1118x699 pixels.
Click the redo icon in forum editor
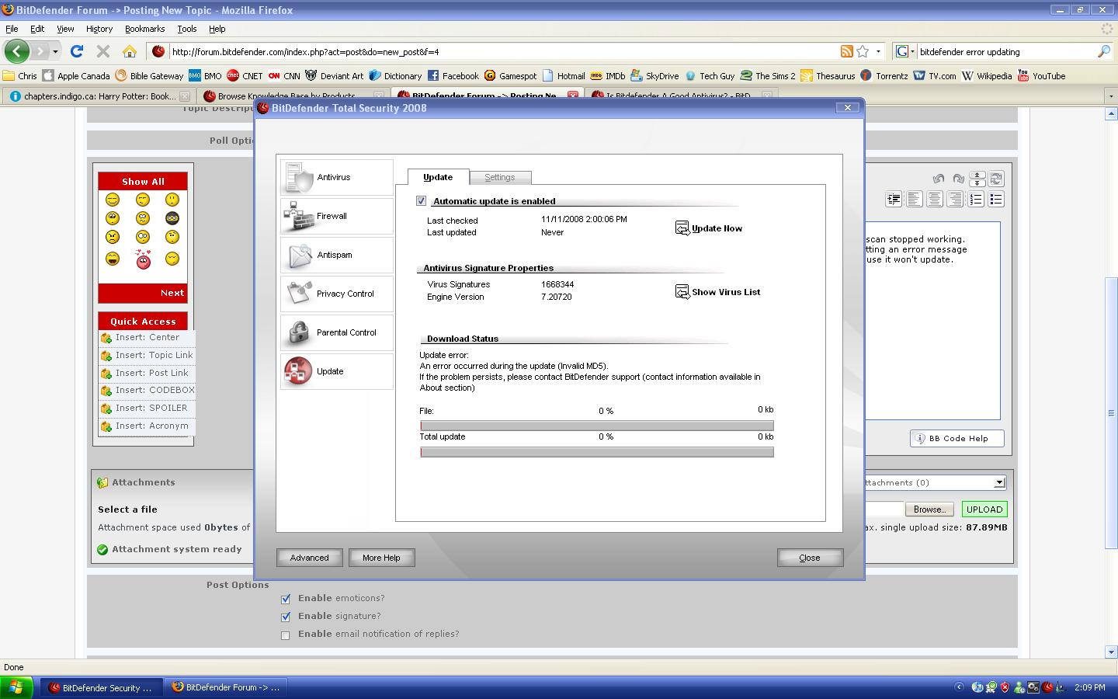coord(958,179)
